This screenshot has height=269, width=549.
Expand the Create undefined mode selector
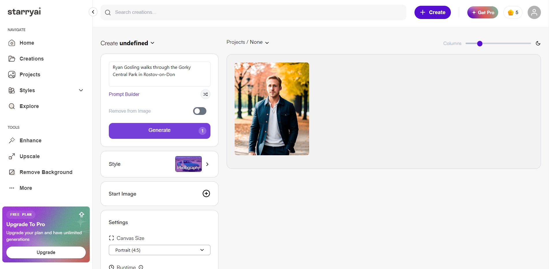tap(127, 43)
